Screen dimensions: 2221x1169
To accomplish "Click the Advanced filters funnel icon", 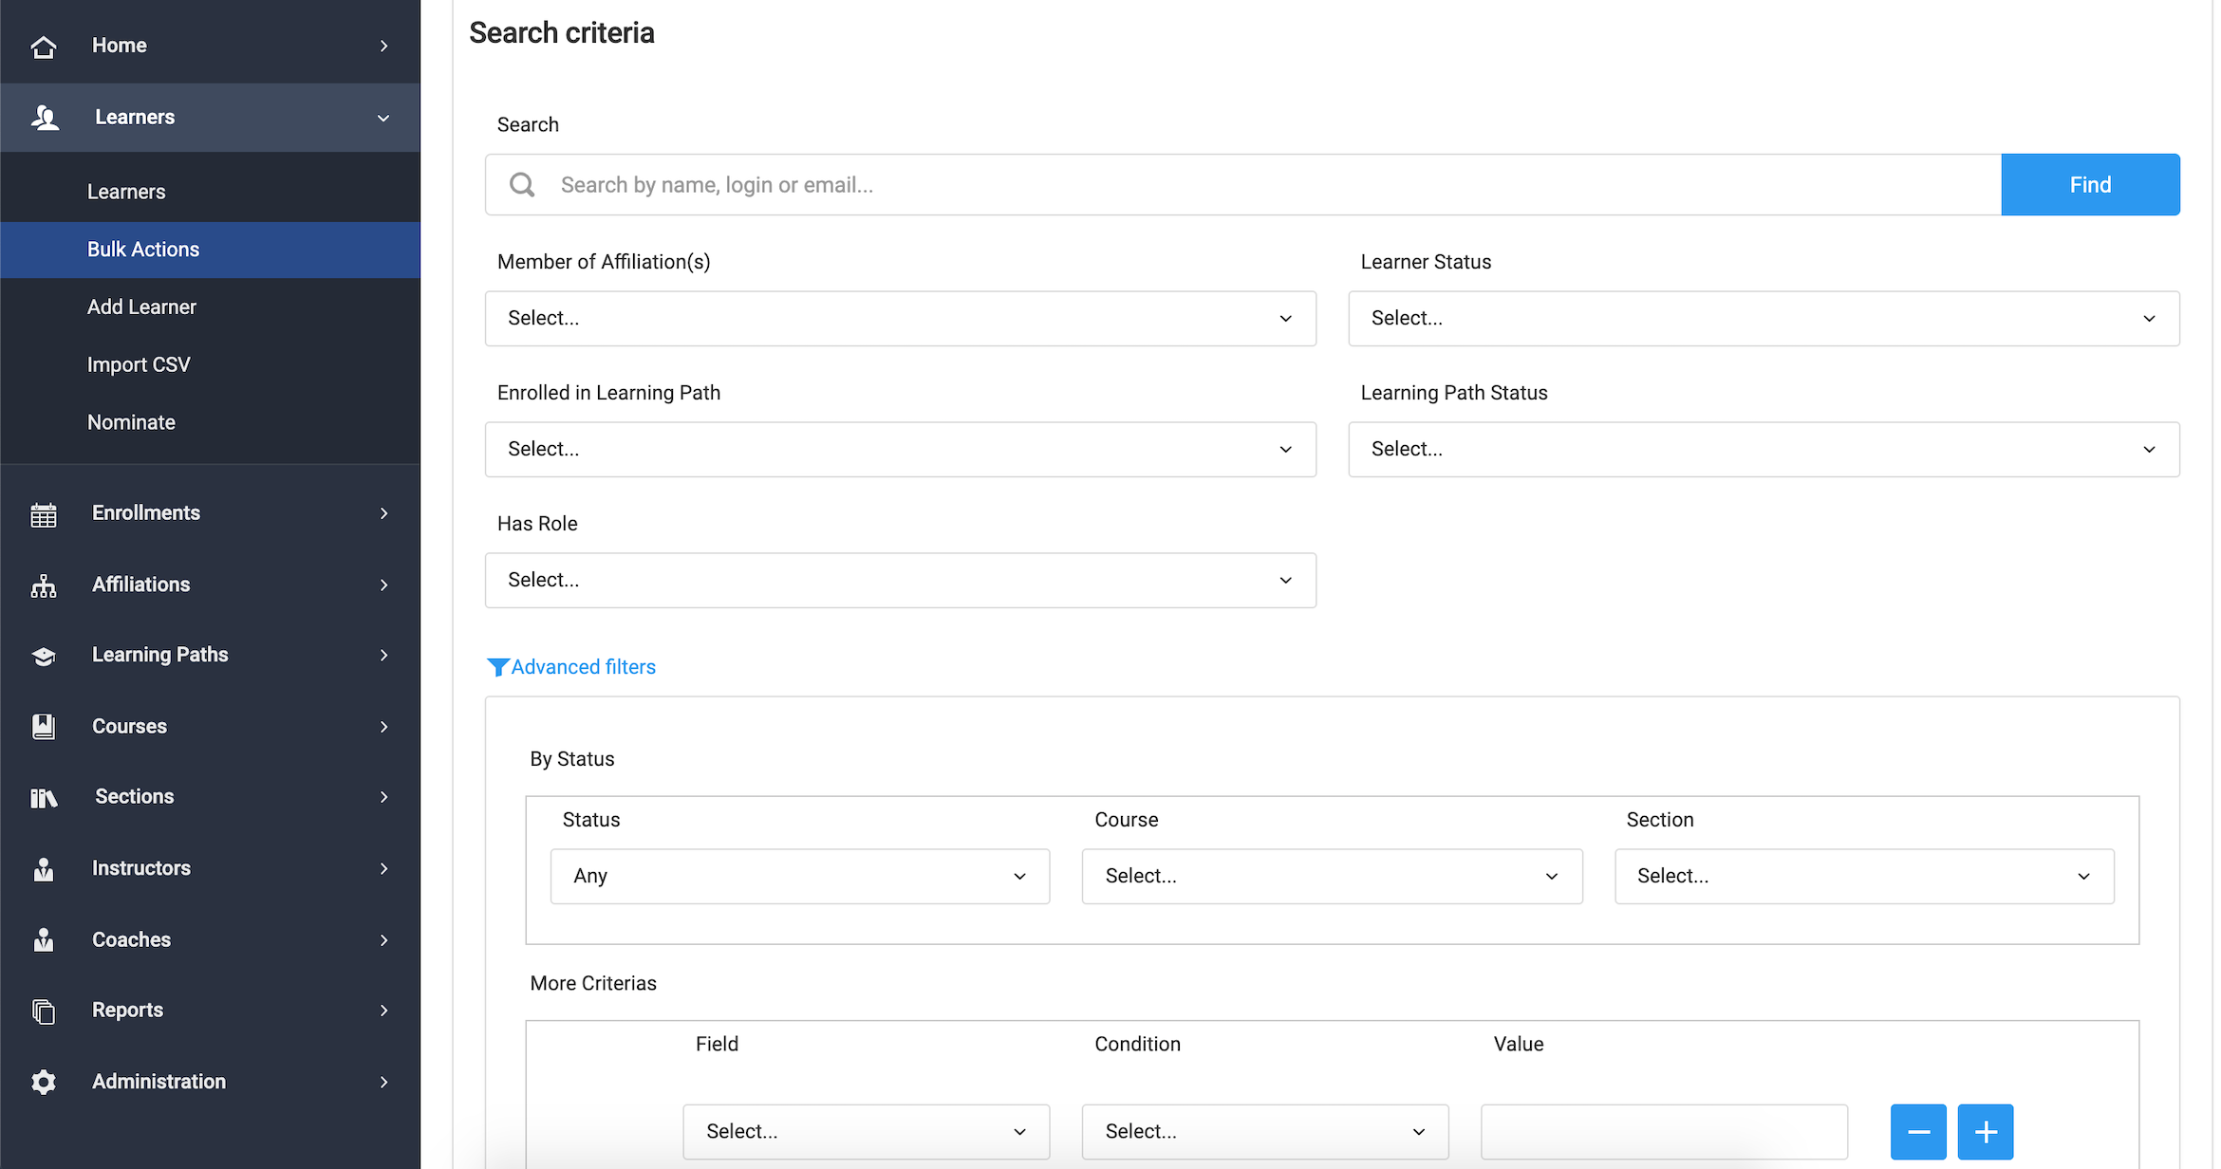I will (497, 667).
